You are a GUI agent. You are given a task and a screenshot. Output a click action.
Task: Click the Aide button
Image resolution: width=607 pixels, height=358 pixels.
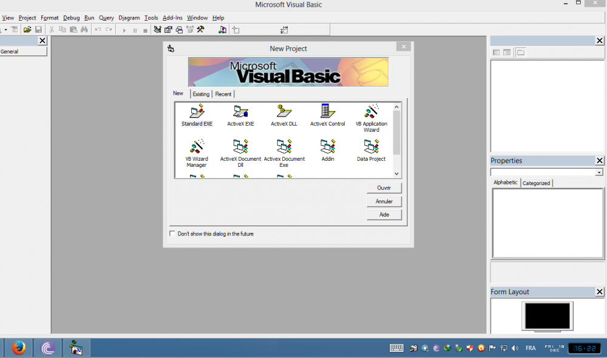pos(384,214)
